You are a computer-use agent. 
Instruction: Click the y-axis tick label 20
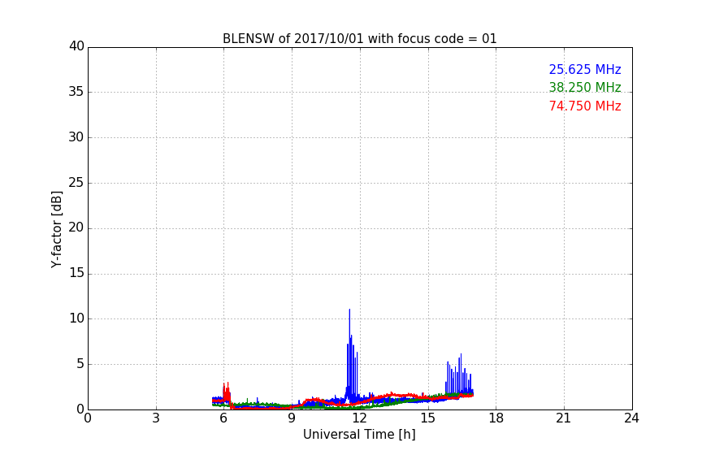pos(76,228)
